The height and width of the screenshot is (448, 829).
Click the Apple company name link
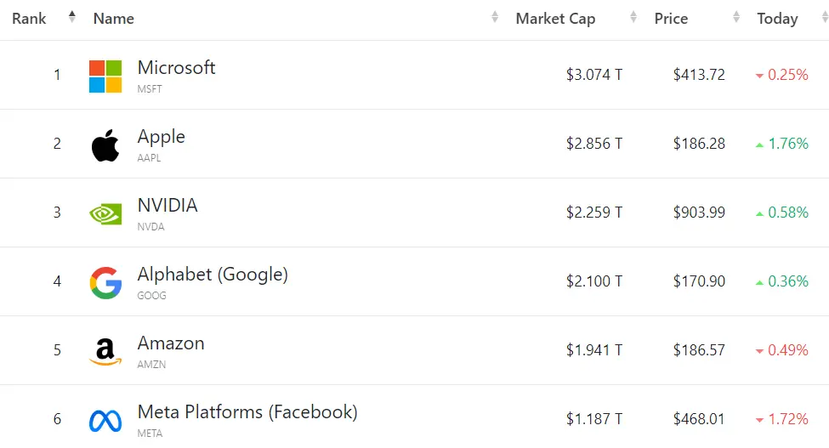pyautogui.click(x=162, y=138)
